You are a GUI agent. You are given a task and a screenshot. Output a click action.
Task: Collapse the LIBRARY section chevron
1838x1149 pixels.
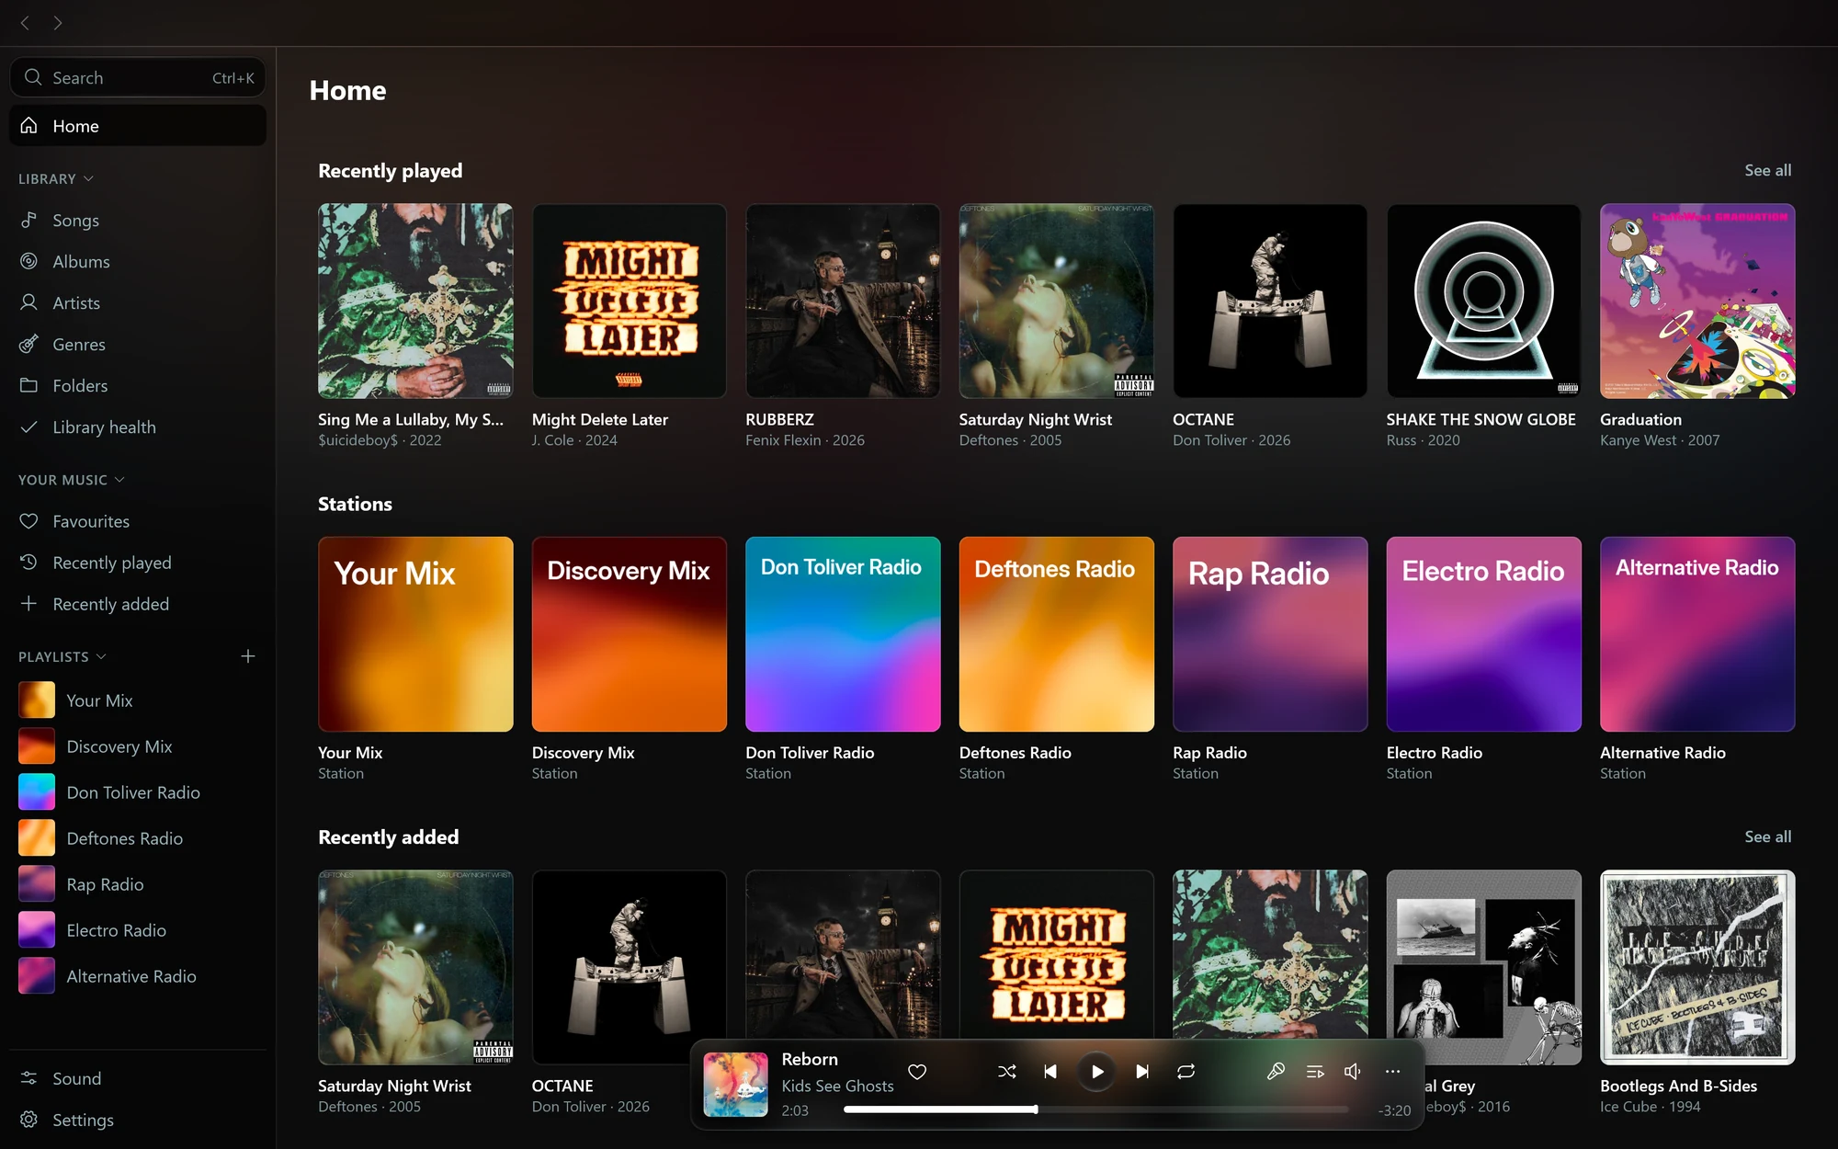(x=88, y=178)
